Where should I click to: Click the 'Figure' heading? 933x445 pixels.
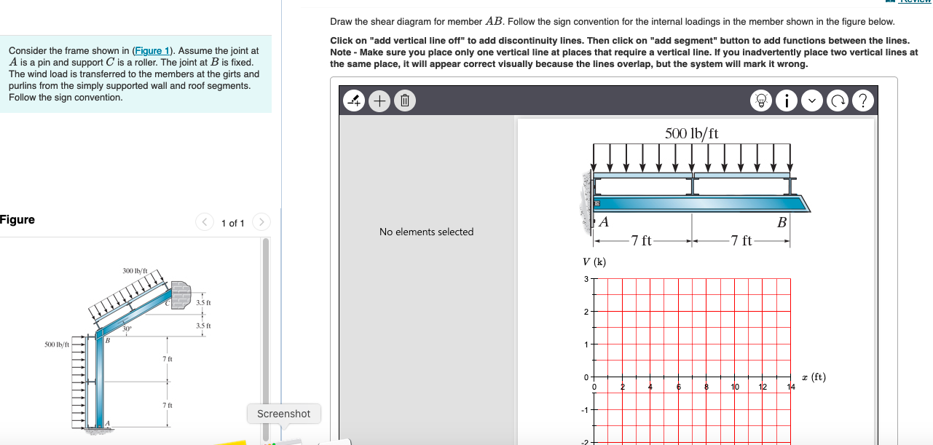tap(17, 219)
